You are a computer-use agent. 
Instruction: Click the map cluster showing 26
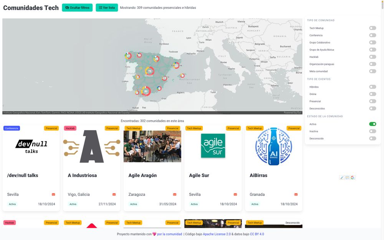pos(157,59)
